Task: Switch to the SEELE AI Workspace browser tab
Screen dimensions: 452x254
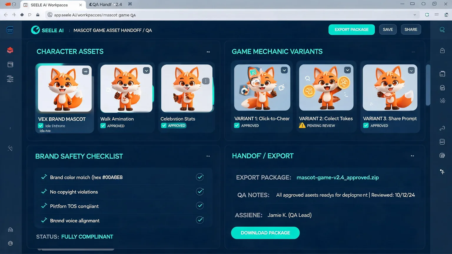Action: [x=53, y=5]
